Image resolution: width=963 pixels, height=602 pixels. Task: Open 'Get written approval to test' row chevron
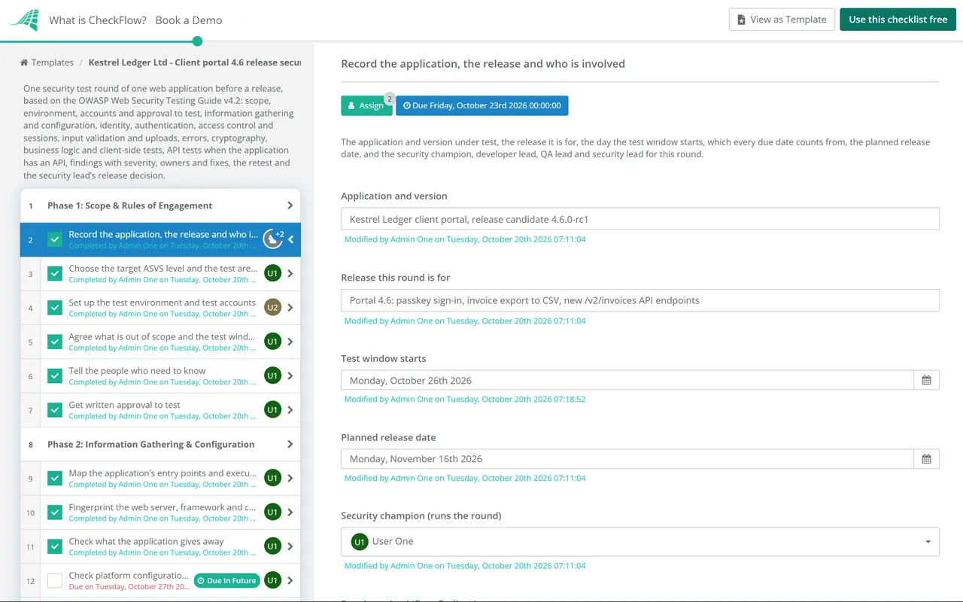click(x=290, y=410)
